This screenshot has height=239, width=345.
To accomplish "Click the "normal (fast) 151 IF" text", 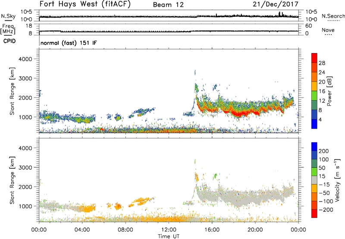I will pos(69,43).
